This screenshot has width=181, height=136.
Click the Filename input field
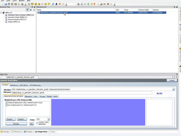82,93
